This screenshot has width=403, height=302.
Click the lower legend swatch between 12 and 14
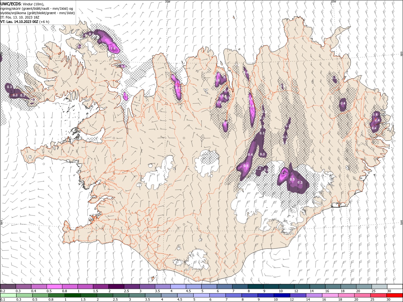tap(298, 295)
